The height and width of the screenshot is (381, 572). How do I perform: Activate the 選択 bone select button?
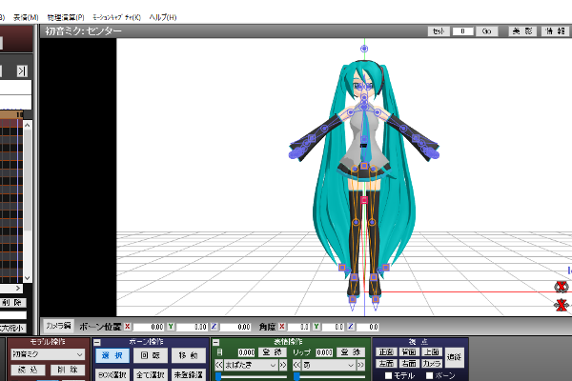[112, 355]
